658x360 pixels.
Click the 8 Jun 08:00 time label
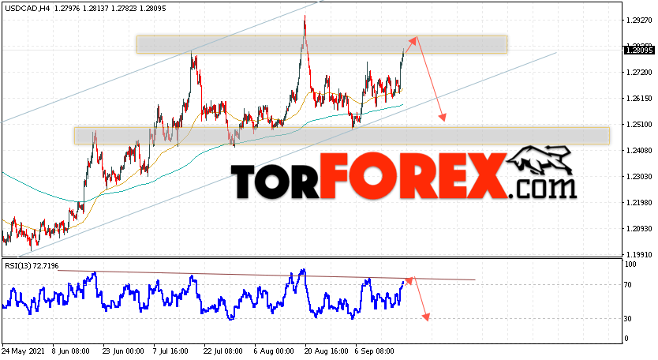[x=71, y=351]
